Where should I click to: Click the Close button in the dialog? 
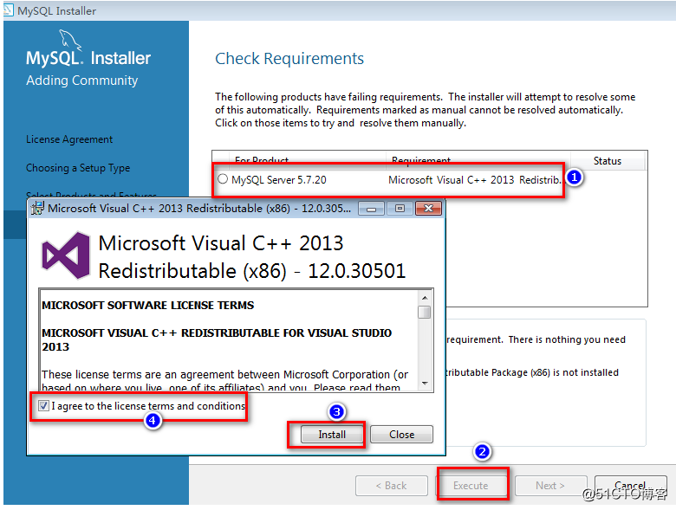pyautogui.click(x=401, y=434)
